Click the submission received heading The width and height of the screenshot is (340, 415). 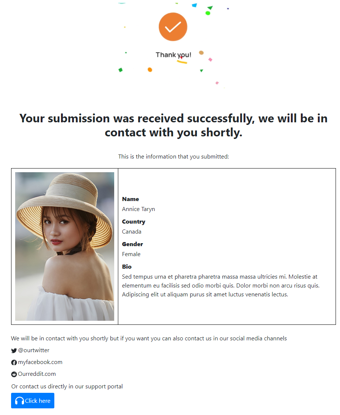[x=173, y=125]
